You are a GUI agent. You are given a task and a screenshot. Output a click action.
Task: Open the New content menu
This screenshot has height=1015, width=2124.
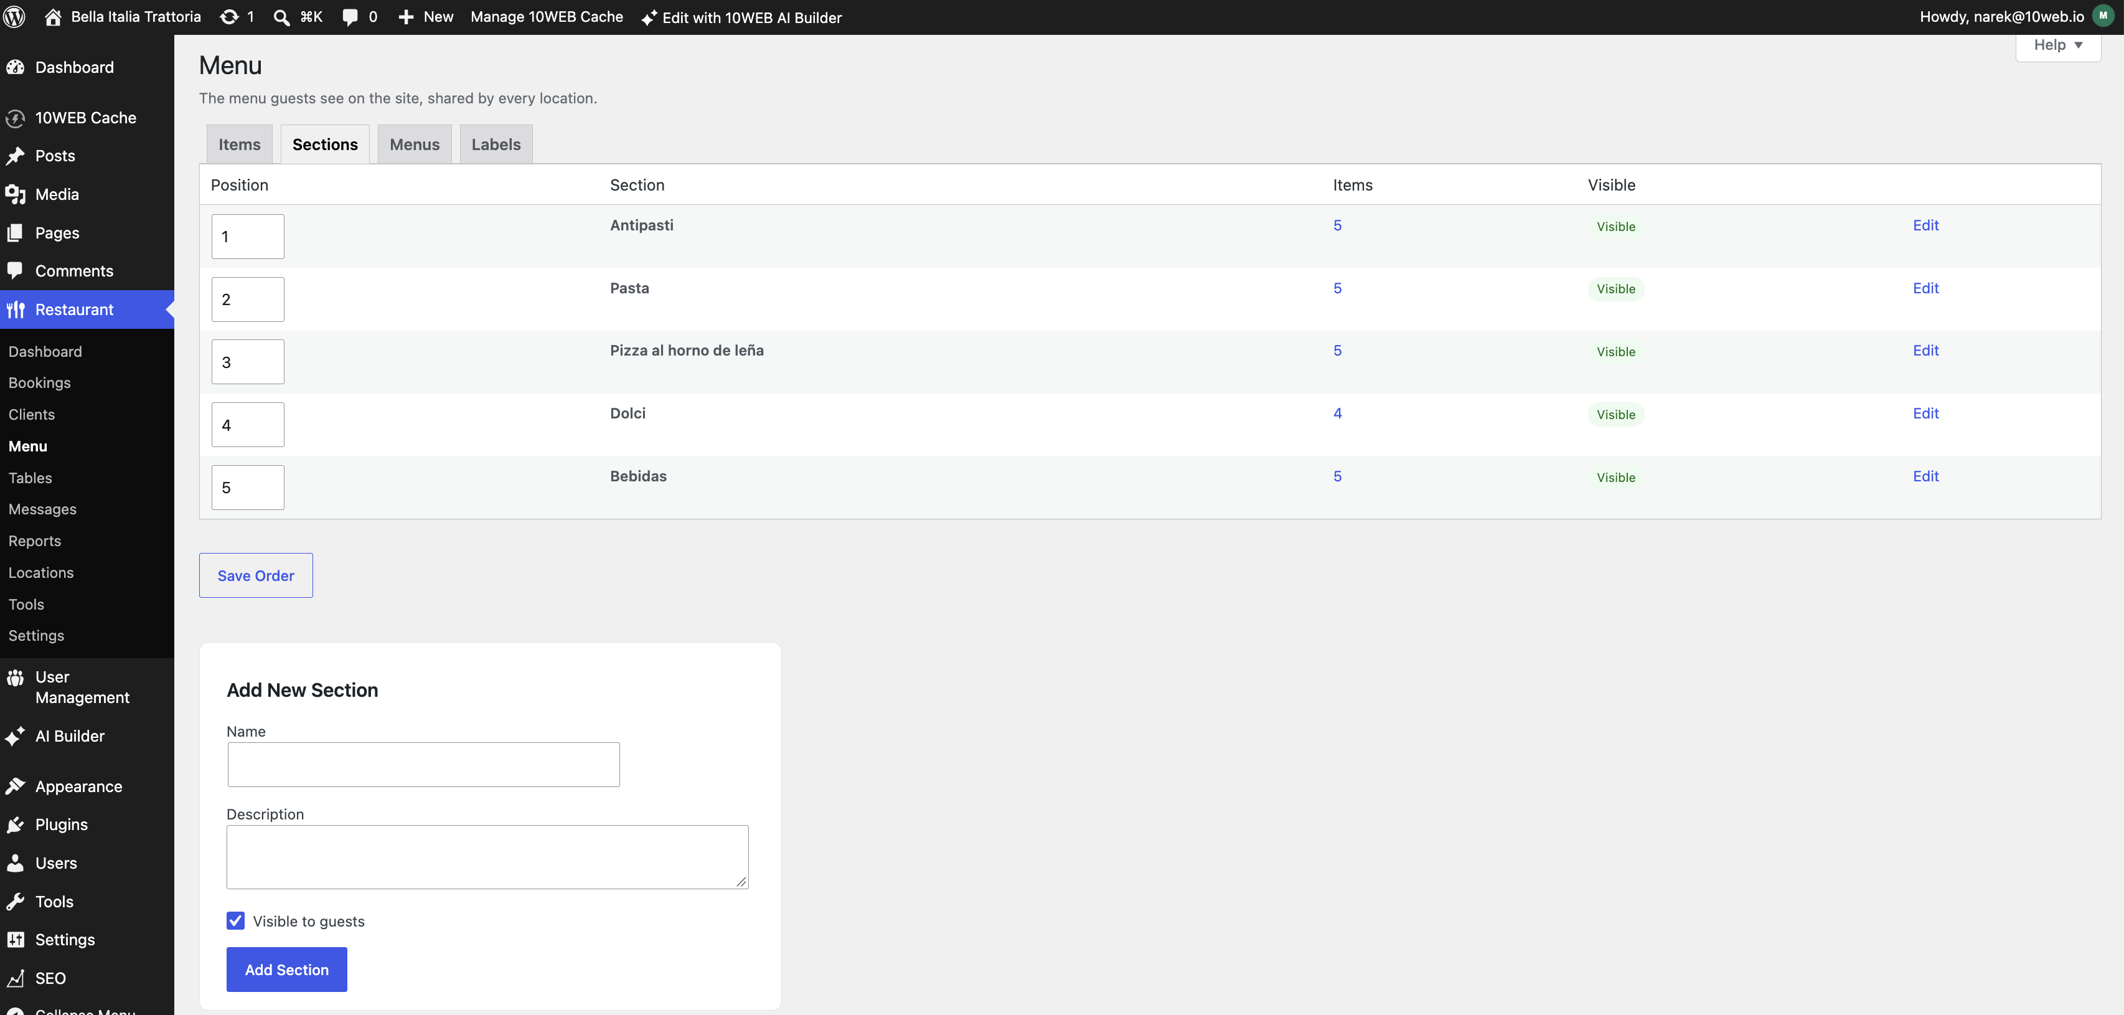pyautogui.click(x=425, y=17)
